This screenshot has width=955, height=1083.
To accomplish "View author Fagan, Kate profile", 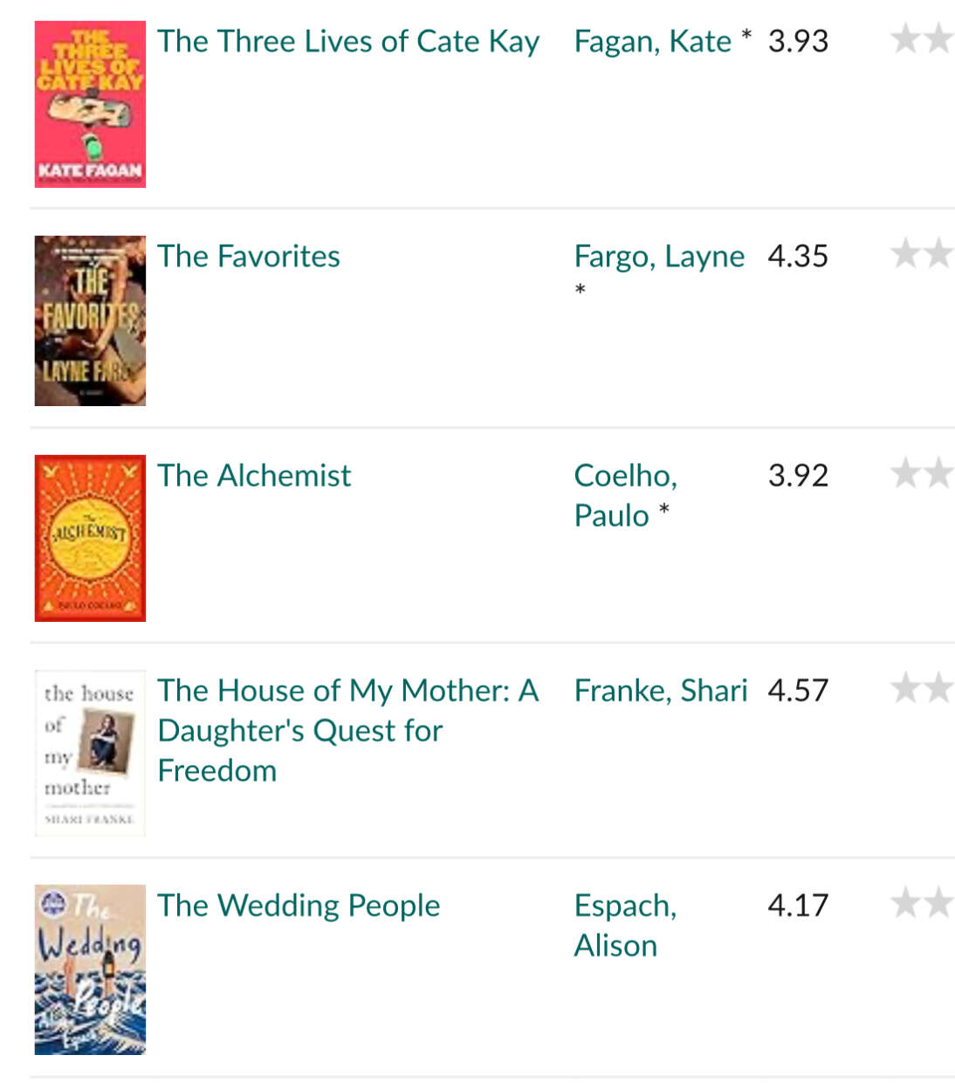I will [653, 41].
